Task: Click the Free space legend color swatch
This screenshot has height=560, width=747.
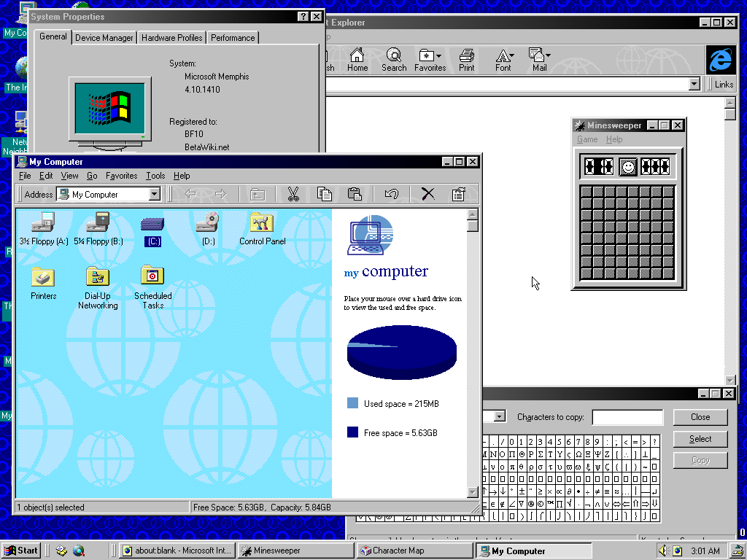Action: [x=352, y=432]
